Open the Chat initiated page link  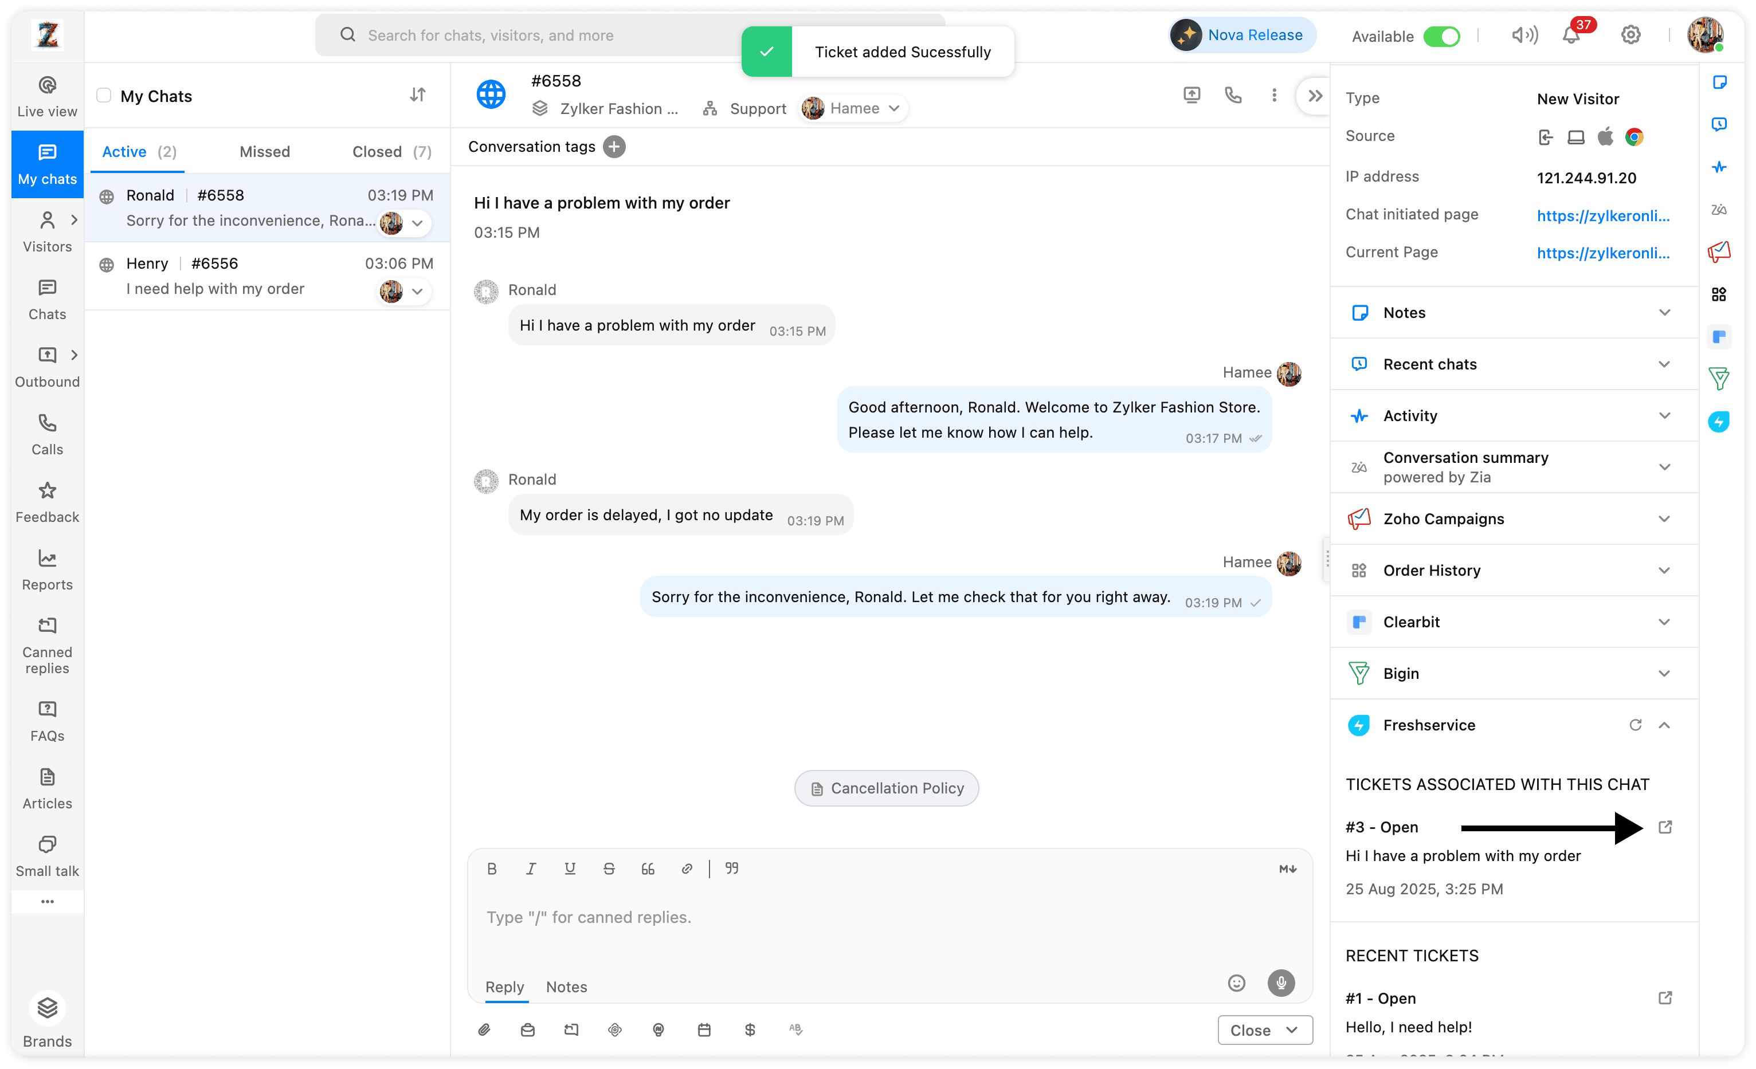coord(1603,216)
